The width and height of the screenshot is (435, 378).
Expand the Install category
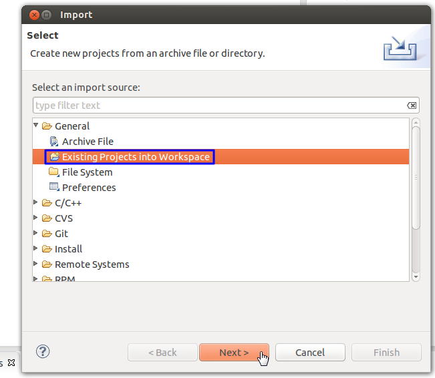coord(36,249)
